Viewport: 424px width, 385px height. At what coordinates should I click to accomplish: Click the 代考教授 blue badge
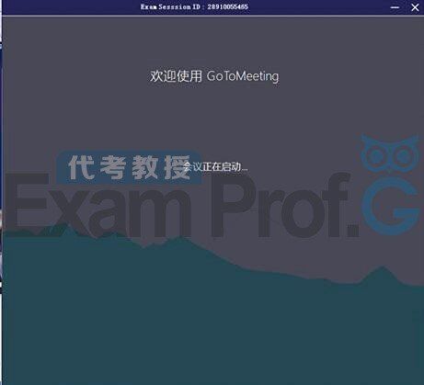129,167
